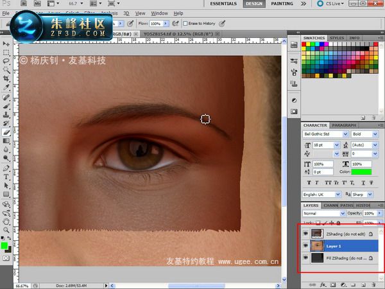This screenshot has width=385, height=289.
Task: Click the Add layer mask icon
Action: tap(333, 285)
